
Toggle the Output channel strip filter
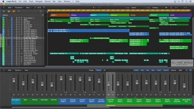tap(166, 70)
